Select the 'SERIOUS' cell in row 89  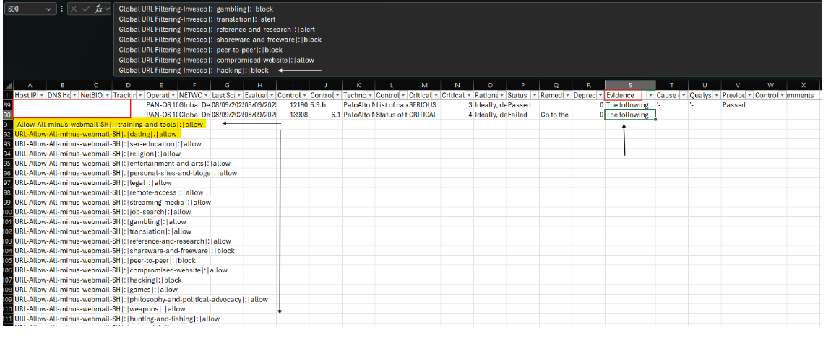click(x=424, y=104)
